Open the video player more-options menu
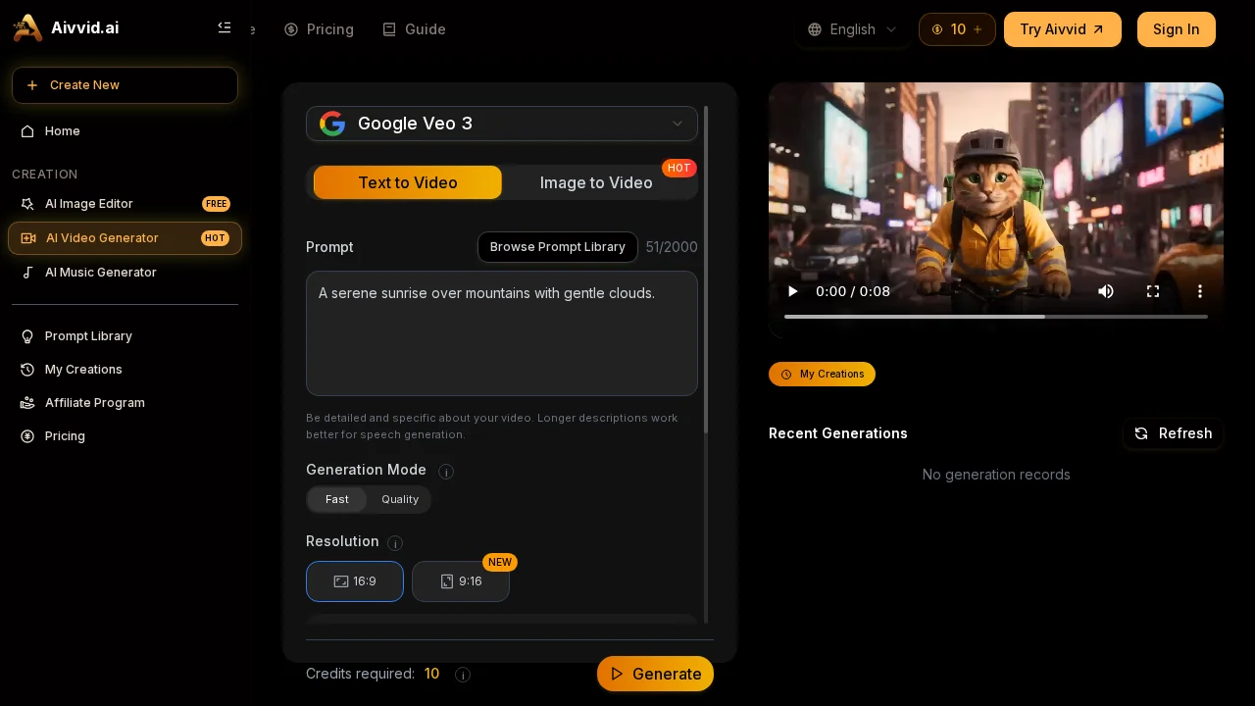 (x=1199, y=291)
